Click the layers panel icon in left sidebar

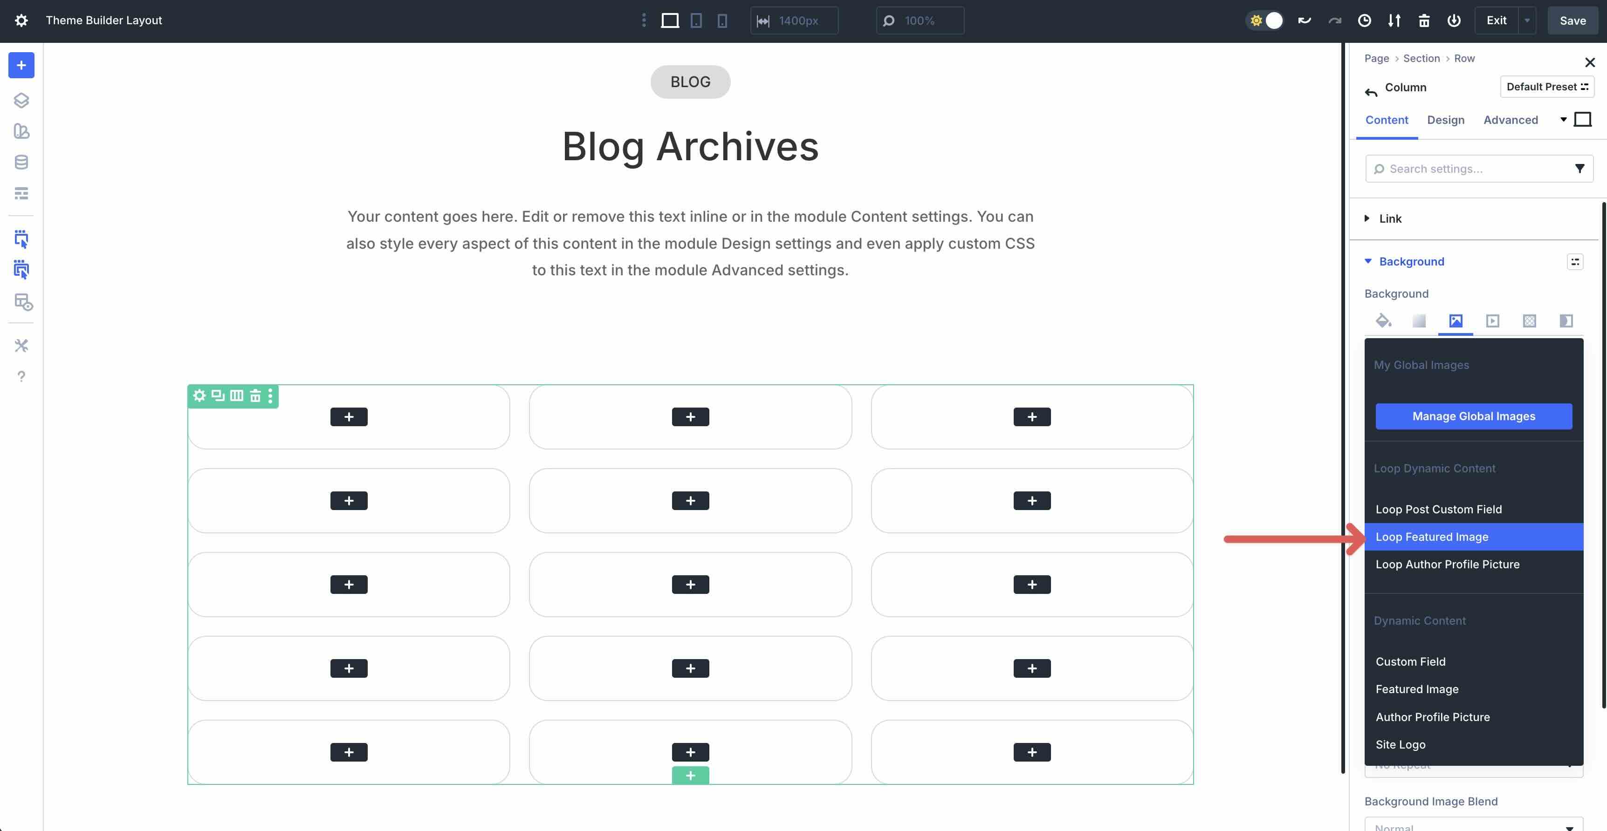click(21, 100)
